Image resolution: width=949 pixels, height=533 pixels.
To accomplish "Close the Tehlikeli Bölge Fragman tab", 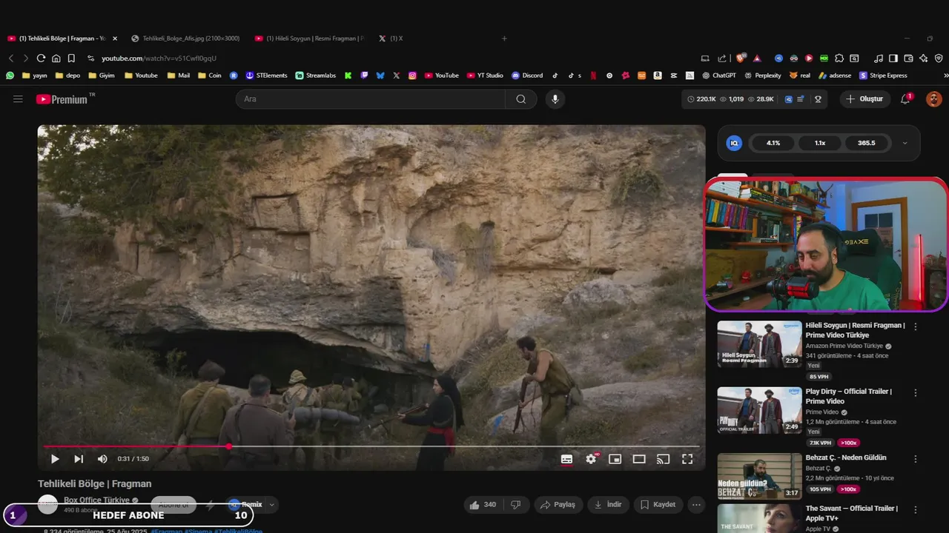I will coord(115,38).
